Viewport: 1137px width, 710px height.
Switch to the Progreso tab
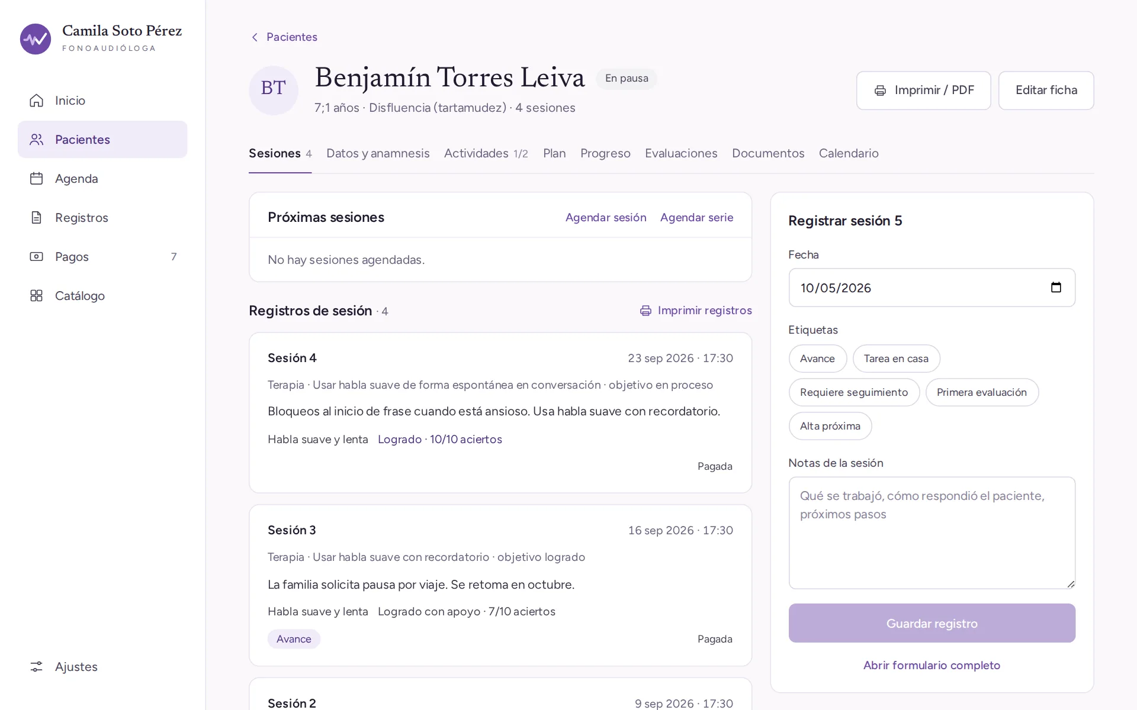(x=605, y=153)
